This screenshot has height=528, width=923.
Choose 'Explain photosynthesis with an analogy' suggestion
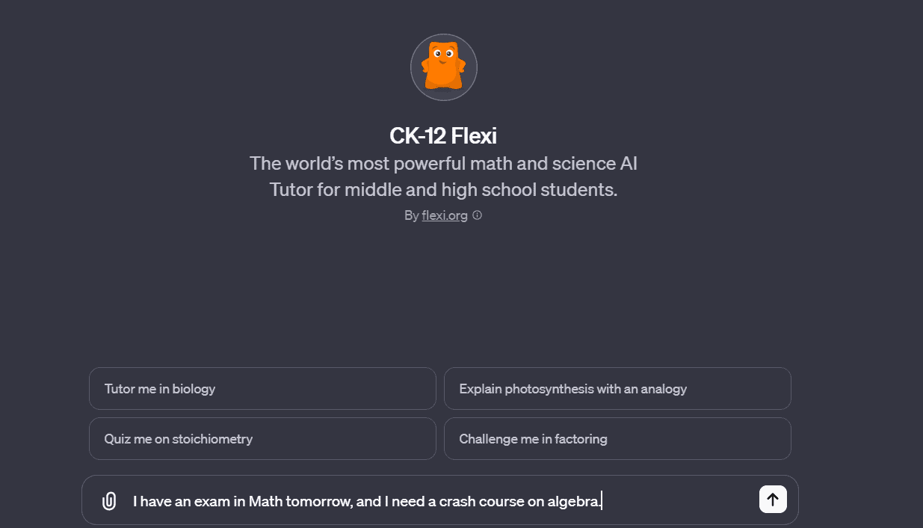[617, 389]
